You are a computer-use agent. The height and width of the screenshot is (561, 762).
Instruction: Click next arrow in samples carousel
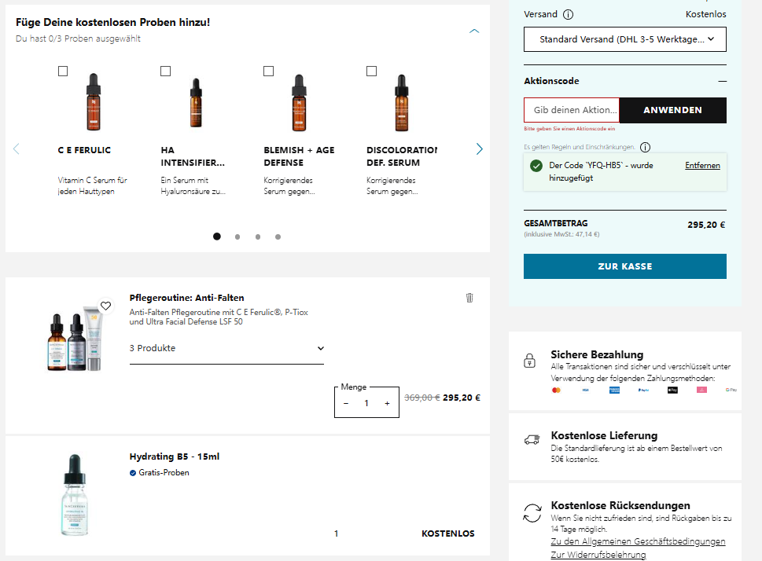pyautogui.click(x=479, y=148)
